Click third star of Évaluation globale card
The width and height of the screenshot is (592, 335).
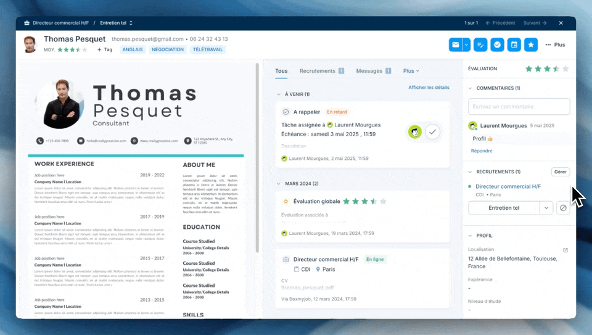pos(364,201)
